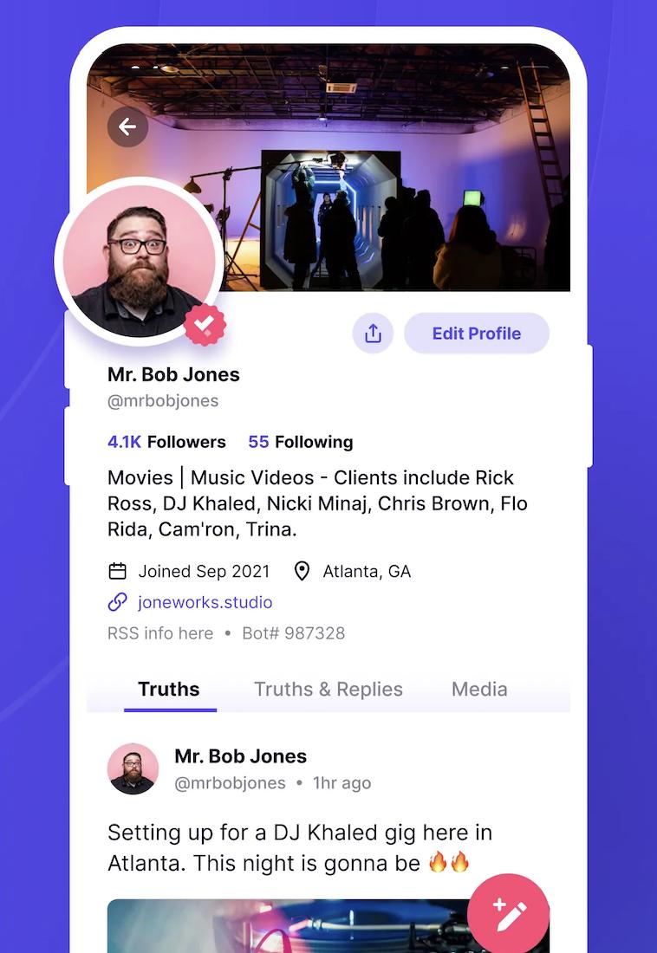Open the post's turntable image

(x=328, y=925)
